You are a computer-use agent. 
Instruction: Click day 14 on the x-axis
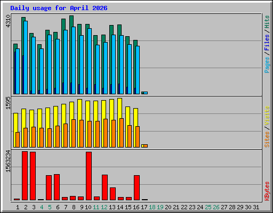click(x=120, y=207)
